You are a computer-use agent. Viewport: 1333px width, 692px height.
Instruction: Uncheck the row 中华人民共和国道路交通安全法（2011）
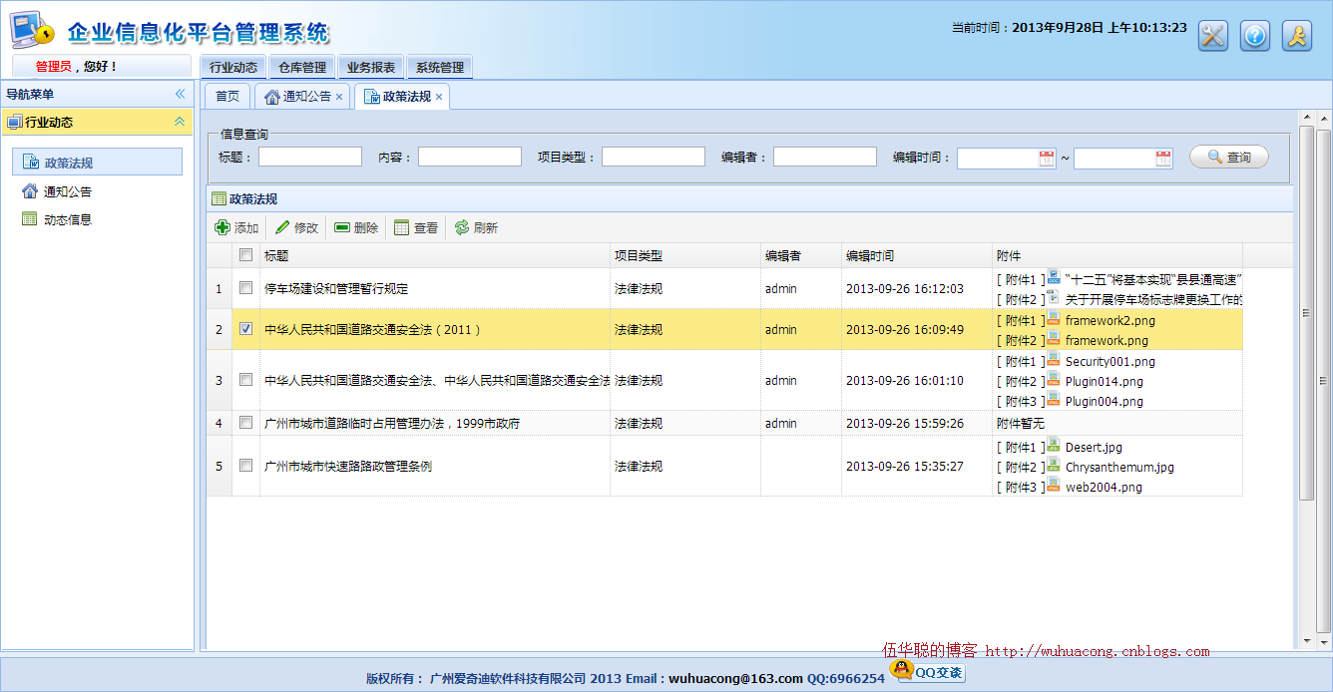point(245,329)
